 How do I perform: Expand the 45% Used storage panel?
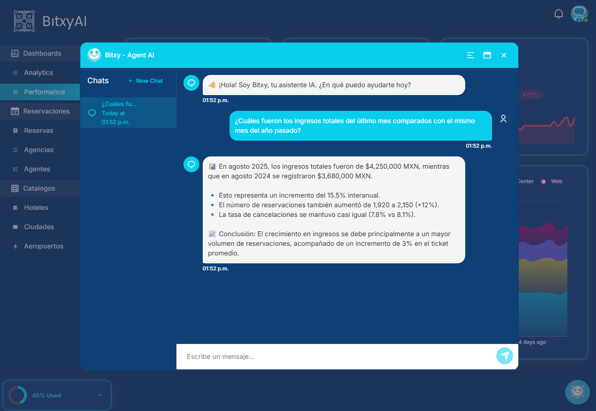pos(100,395)
